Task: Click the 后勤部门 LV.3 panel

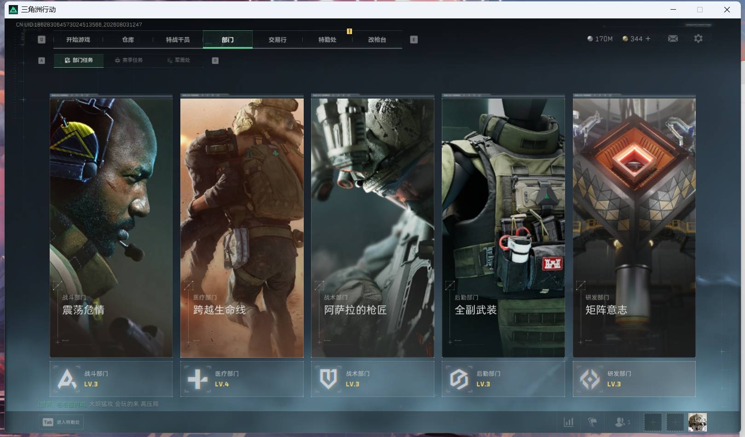Action: coord(503,379)
